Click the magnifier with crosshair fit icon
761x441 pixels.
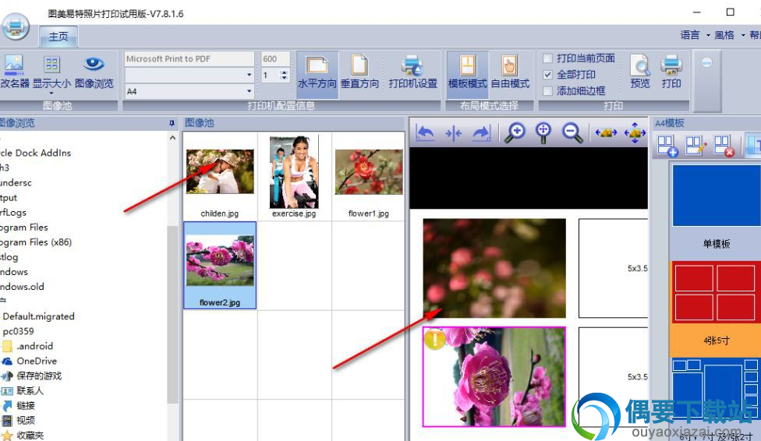coord(543,132)
